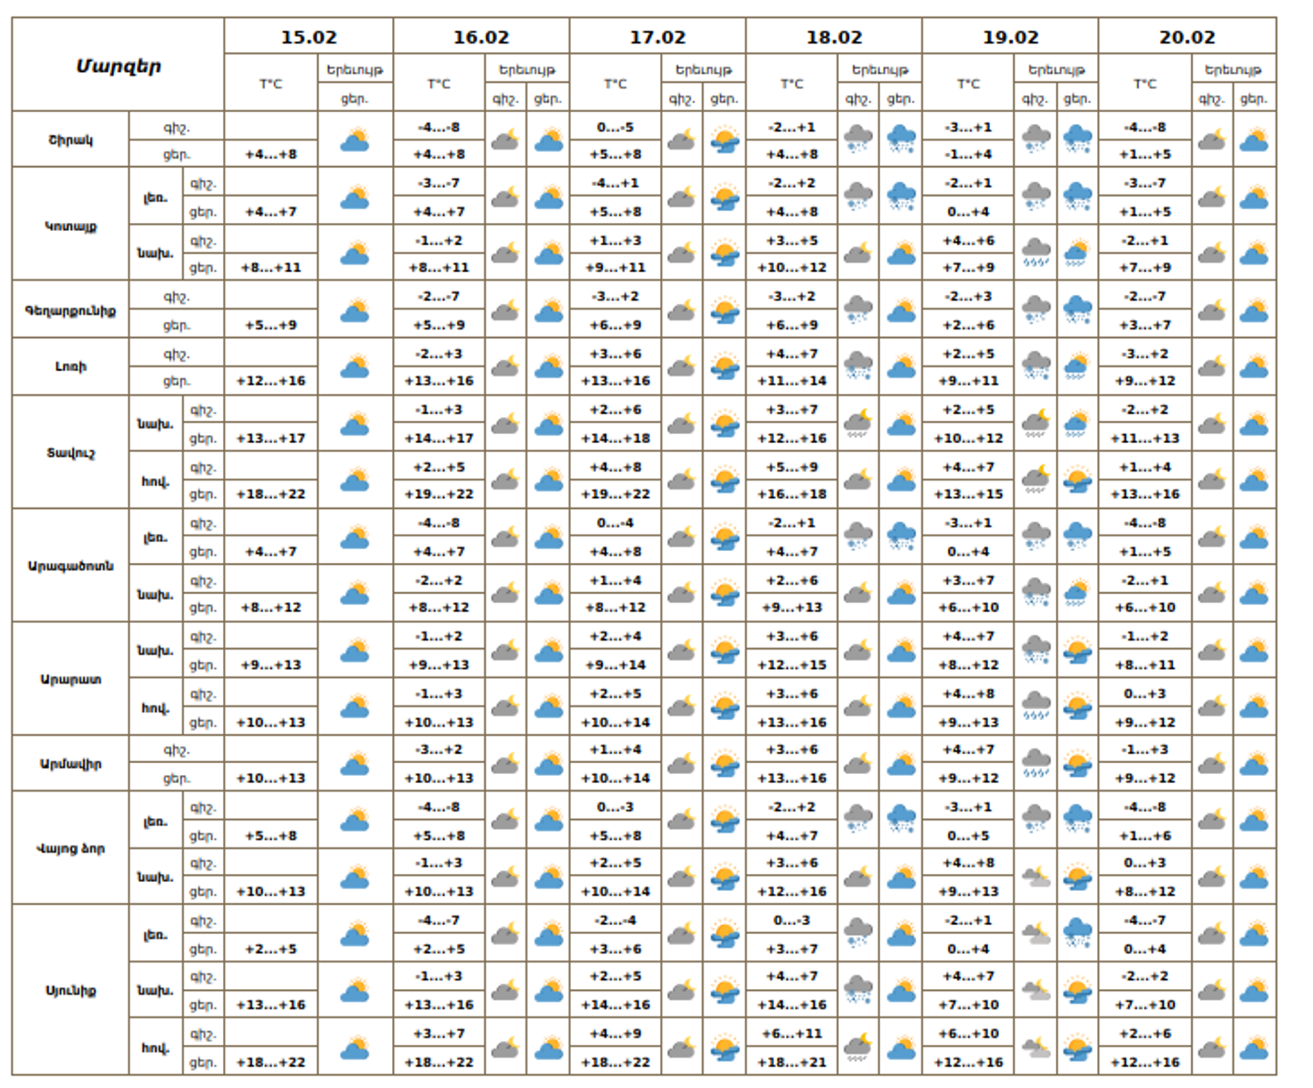Click Գեղարքունիք night moon-cloud icon for 20.02

click(1212, 310)
